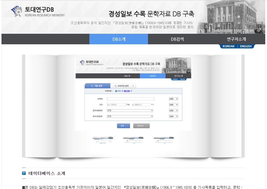Screen dimensions: 267x189
Task: Click the KRM 토대연구DB logo in page header
Action: [38, 11]
